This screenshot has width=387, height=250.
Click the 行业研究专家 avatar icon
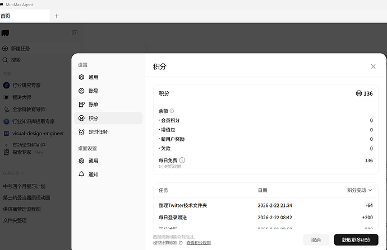[6, 86]
